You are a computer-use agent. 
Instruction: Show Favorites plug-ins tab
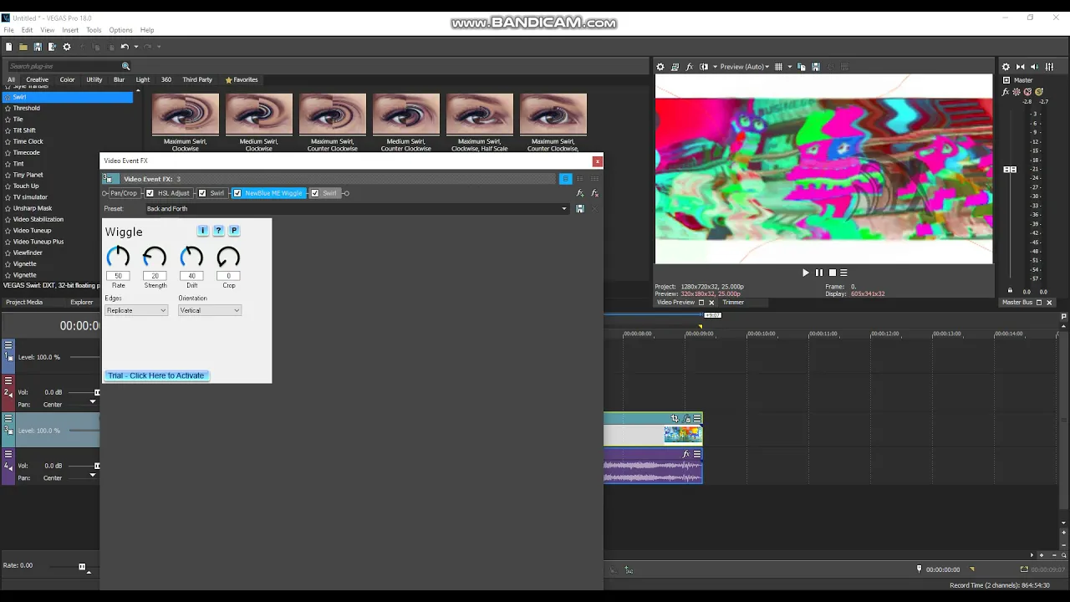[242, 80]
